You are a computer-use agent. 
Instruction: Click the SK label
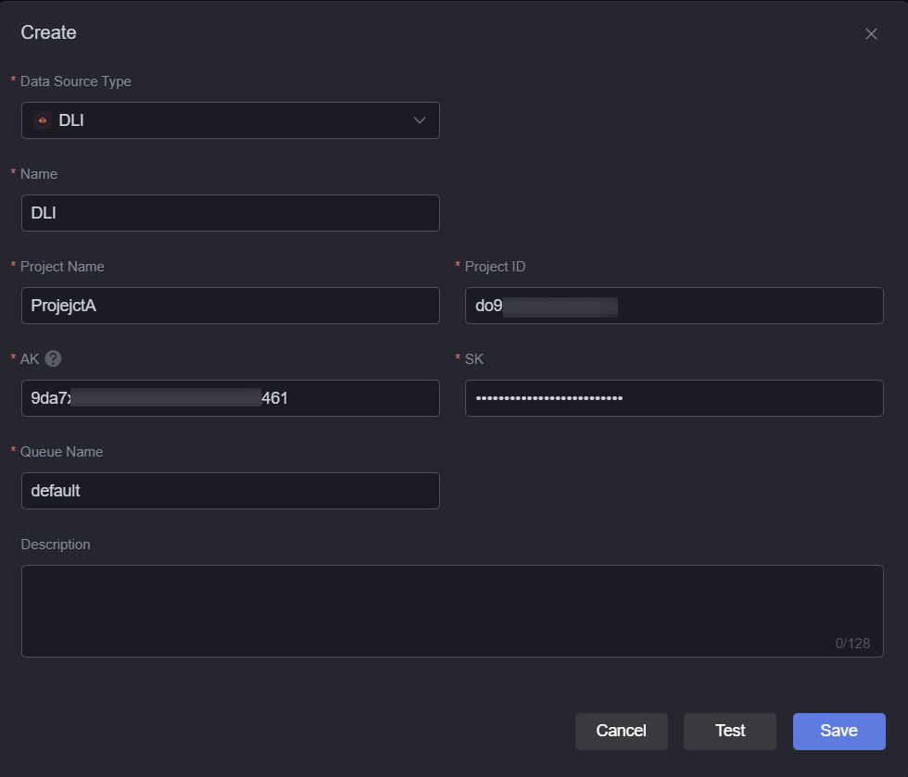[474, 359]
